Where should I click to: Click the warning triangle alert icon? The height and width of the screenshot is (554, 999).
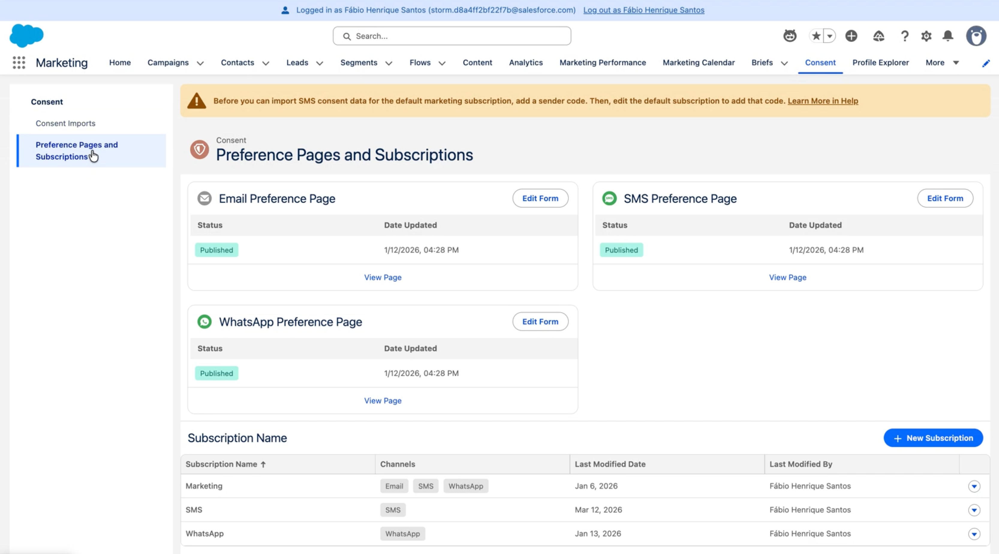197,101
